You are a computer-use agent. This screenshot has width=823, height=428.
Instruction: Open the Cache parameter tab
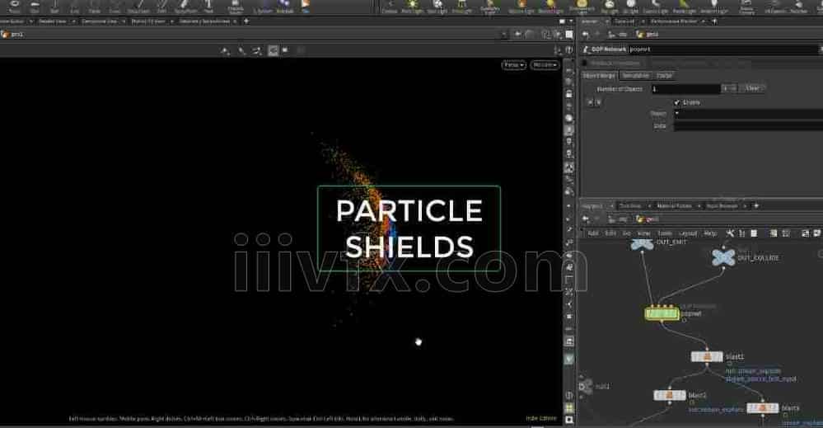[x=664, y=76]
